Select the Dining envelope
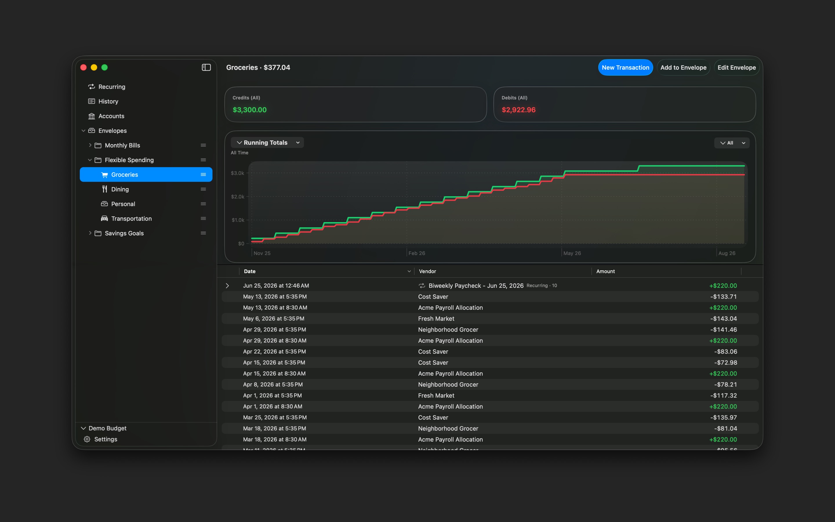 click(146, 189)
